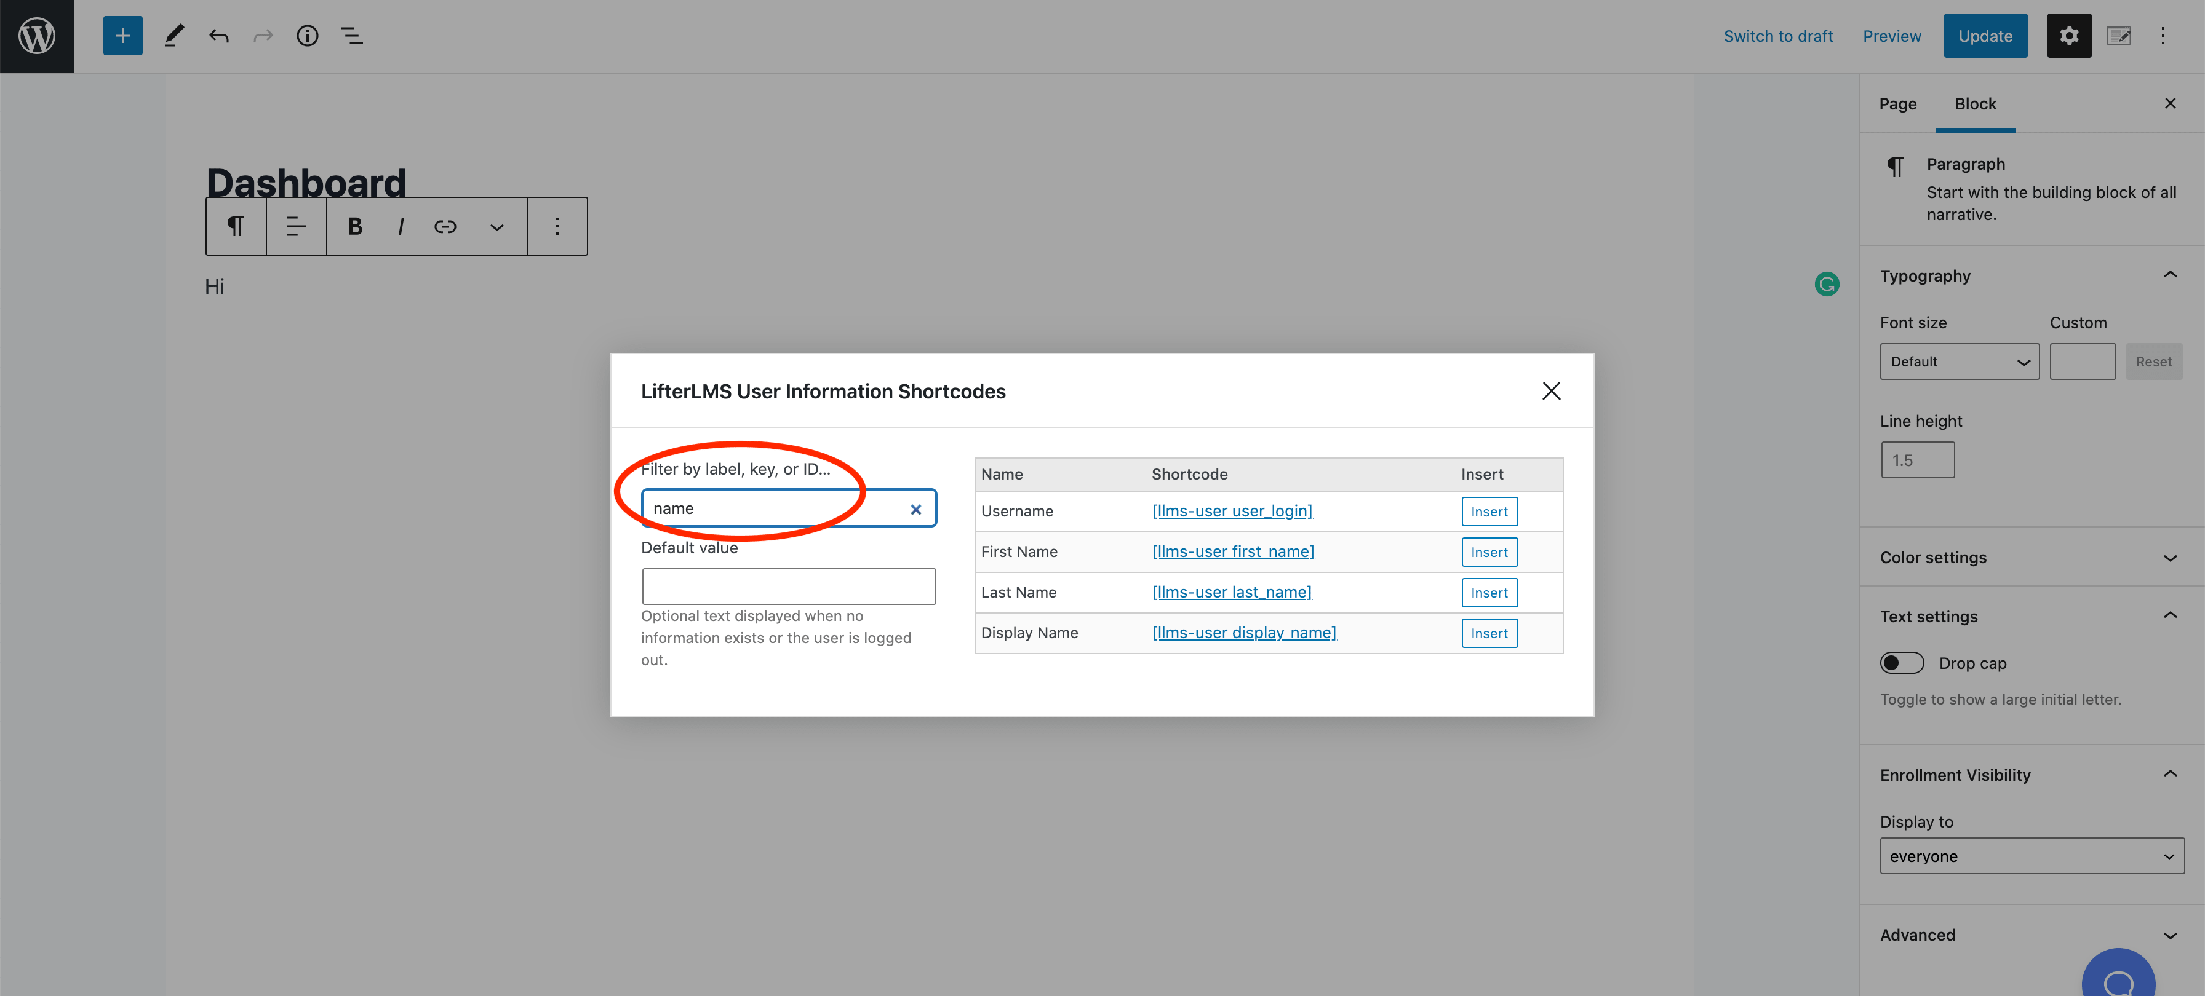Image resolution: width=2205 pixels, height=996 pixels.
Task: Collapse the Typography panel
Action: (x=2032, y=275)
